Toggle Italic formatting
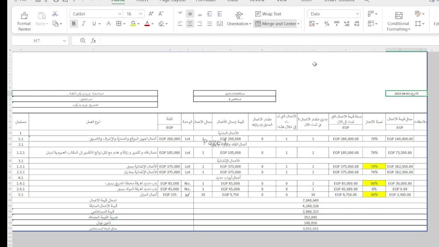The height and width of the screenshot is (247, 439). pyautogui.click(x=83, y=24)
